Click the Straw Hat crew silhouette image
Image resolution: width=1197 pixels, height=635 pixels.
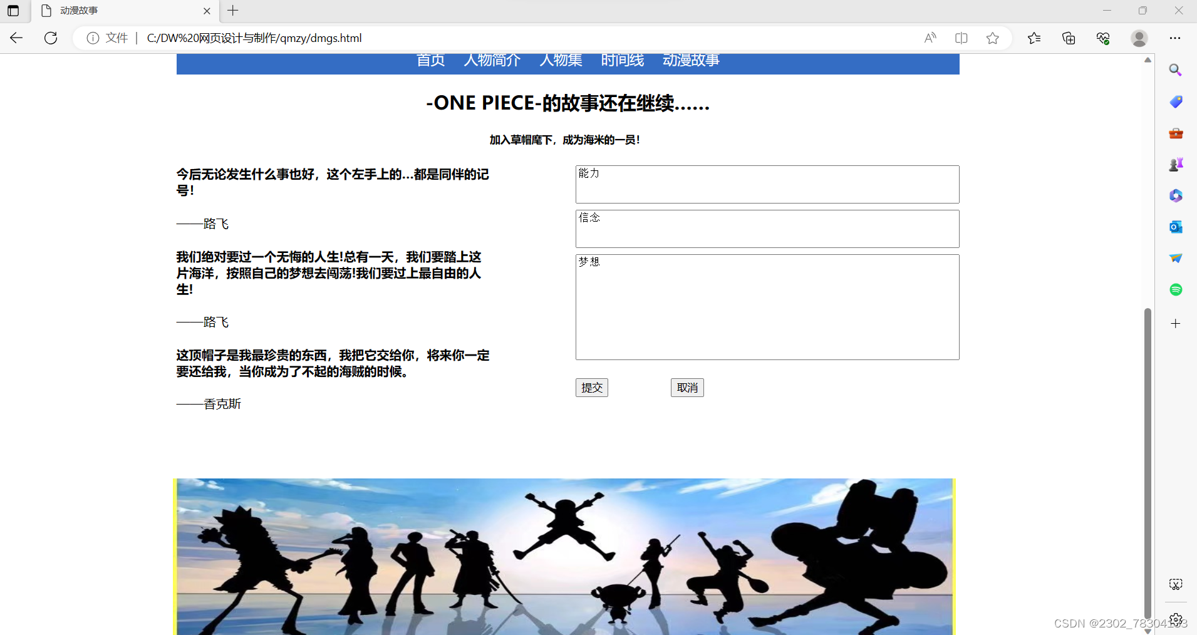[564, 557]
